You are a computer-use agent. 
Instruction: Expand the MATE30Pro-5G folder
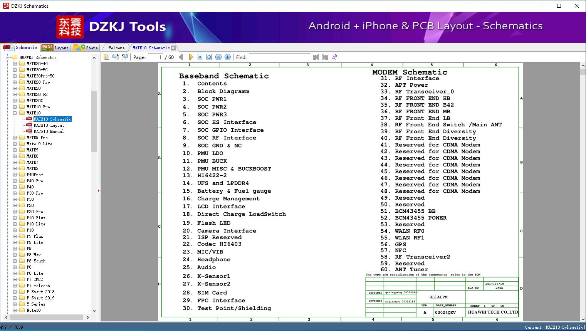tap(15, 76)
